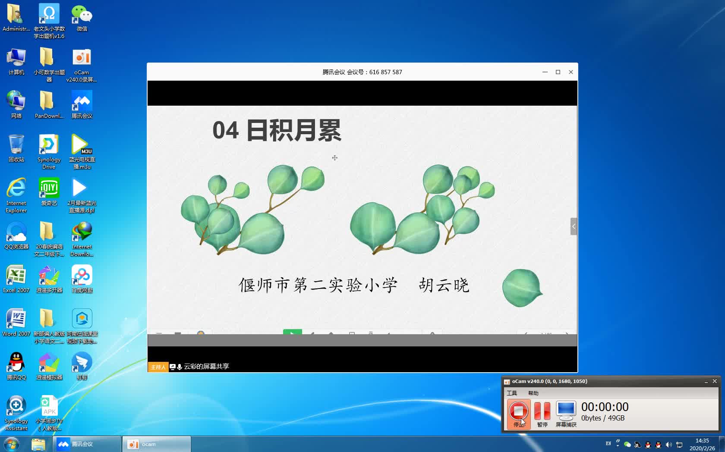Image resolution: width=725 pixels, height=452 pixels.
Task: Open 新部编人教版小学语文 folder
Action: 49,326
